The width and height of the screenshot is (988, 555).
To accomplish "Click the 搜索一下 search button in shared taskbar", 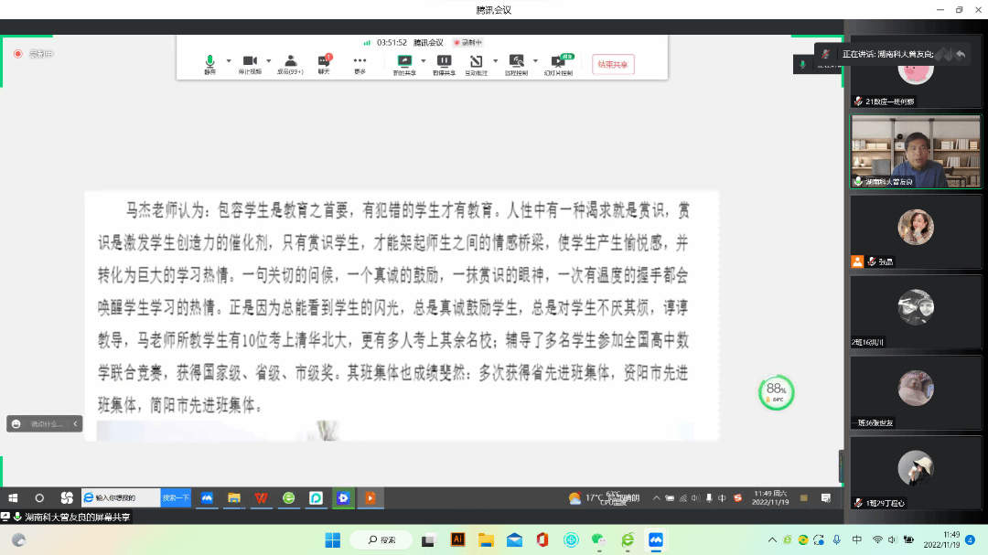I will tap(176, 498).
